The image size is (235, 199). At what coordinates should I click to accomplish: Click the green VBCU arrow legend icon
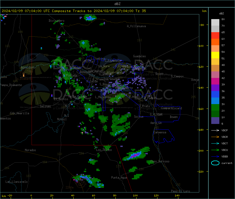(215, 150)
